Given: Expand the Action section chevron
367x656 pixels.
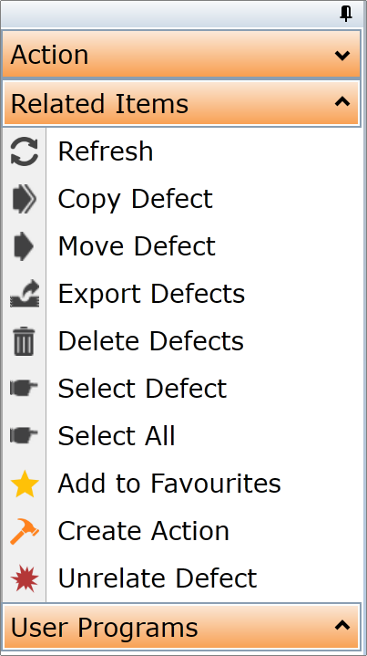Looking at the screenshot, I should click(342, 56).
